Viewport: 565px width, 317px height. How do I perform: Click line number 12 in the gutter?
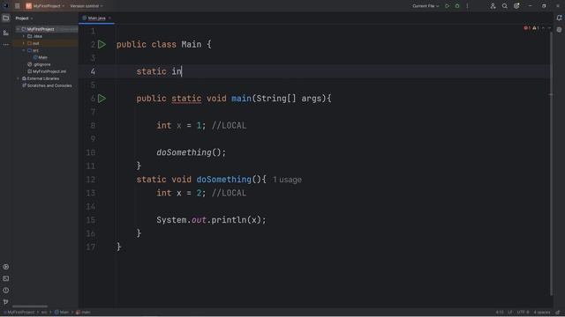[91, 180]
